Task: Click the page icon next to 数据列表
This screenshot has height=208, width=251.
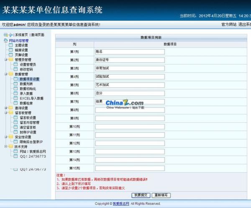Action: [x=16, y=84]
